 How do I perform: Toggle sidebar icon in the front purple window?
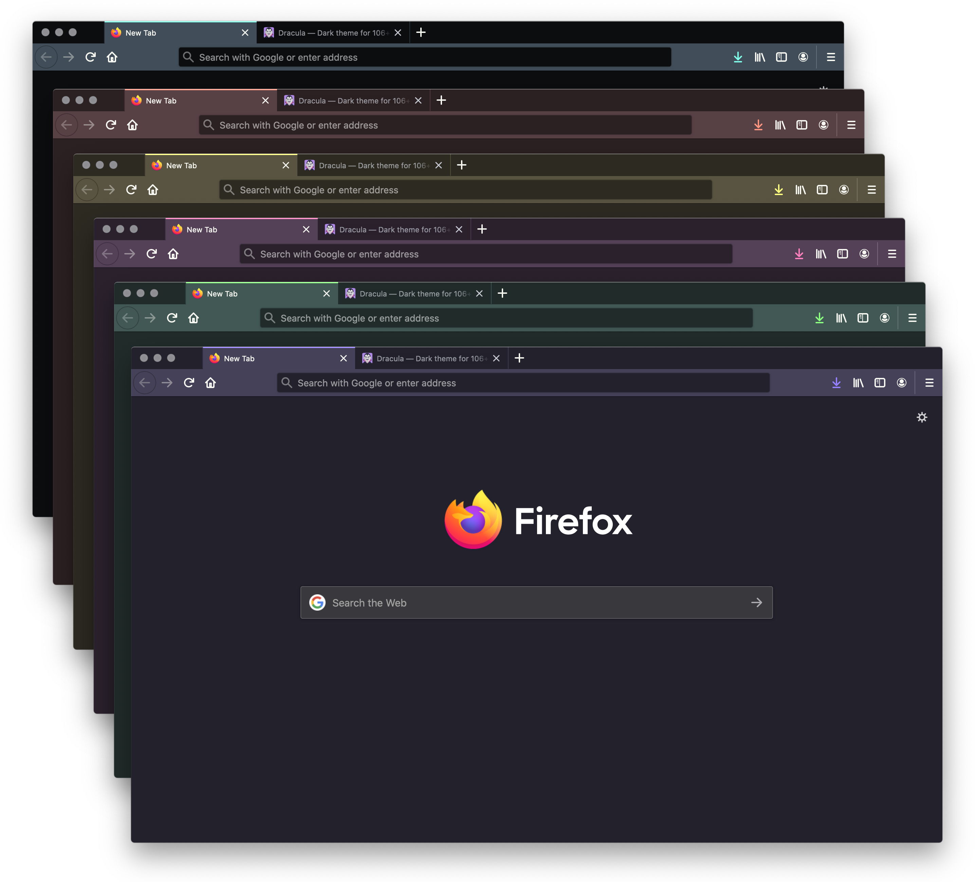tap(880, 383)
